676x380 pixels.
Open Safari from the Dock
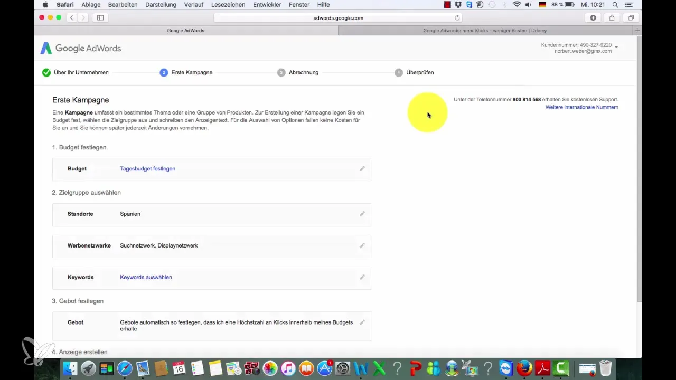coord(125,368)
